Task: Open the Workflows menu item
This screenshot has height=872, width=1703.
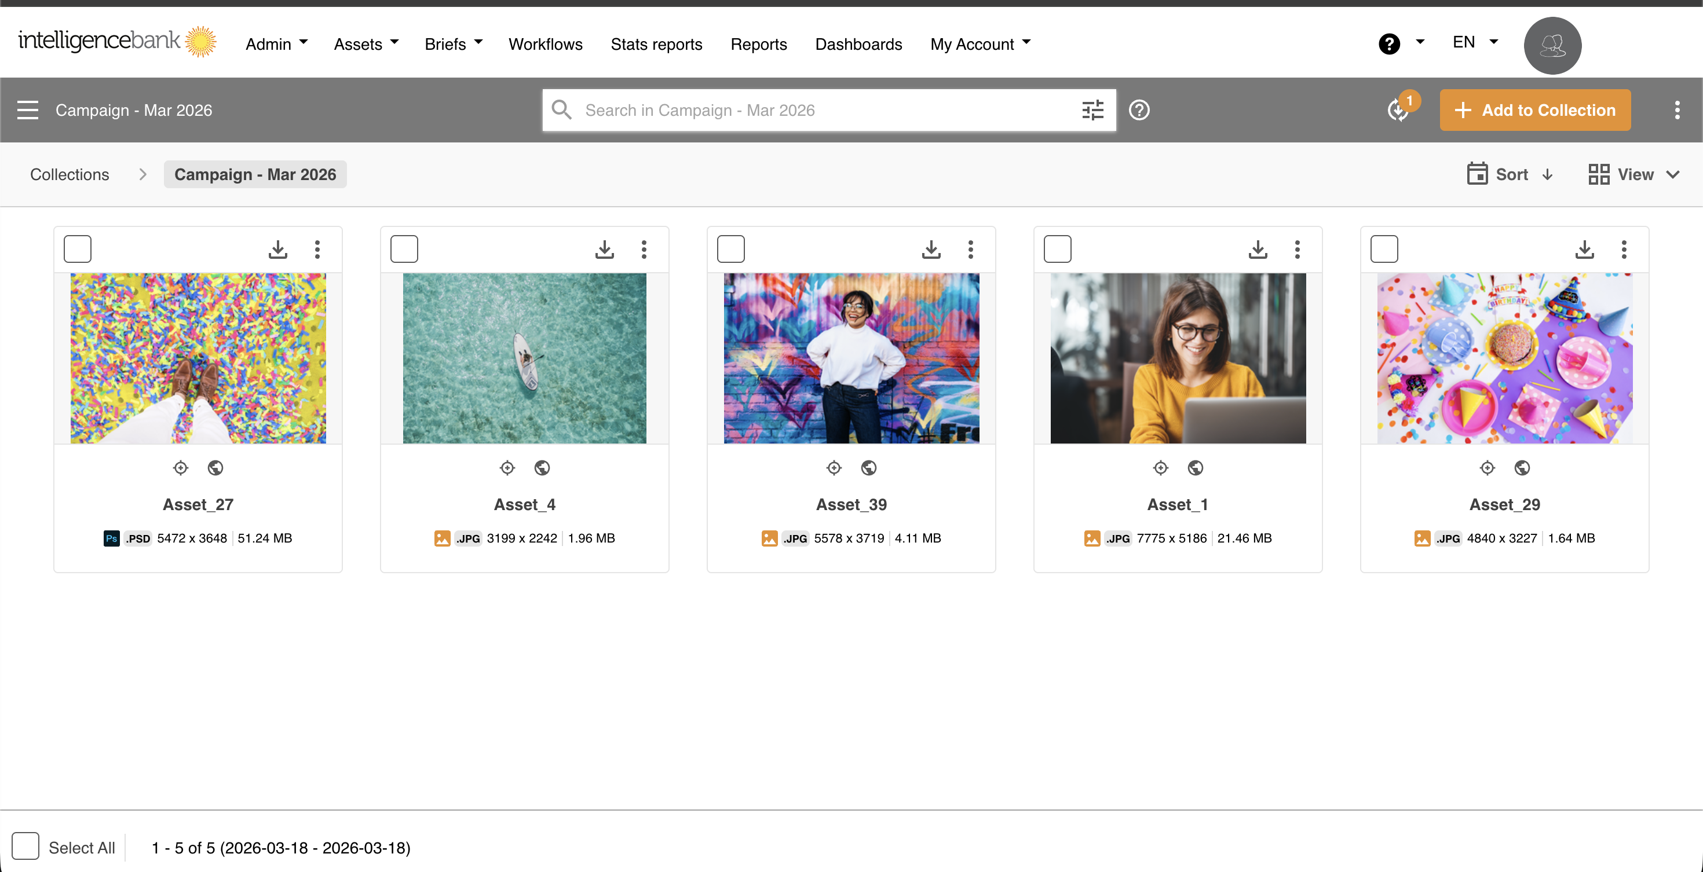Action: point(546,44)
